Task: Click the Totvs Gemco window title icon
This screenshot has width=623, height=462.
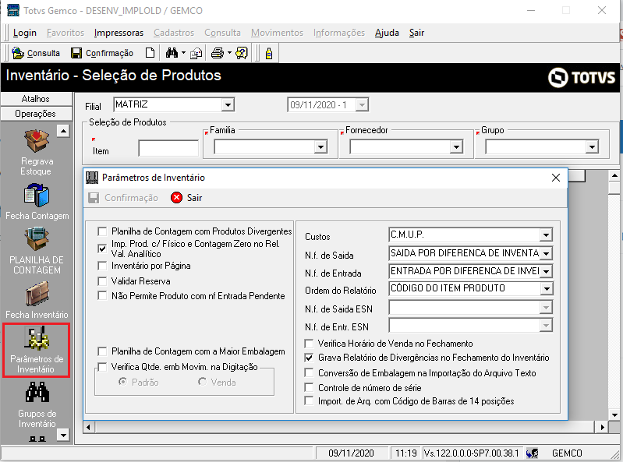Action: point(13,10)
